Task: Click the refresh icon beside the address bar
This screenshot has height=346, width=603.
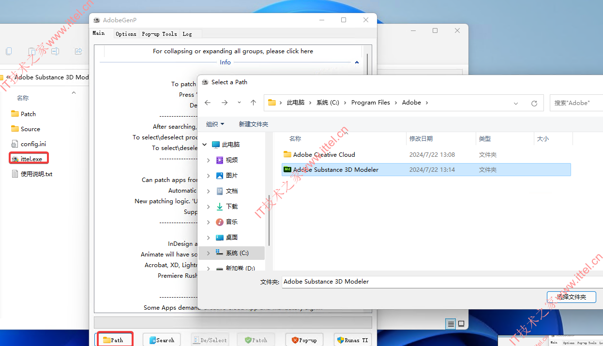Action: [x=534, y=103]
